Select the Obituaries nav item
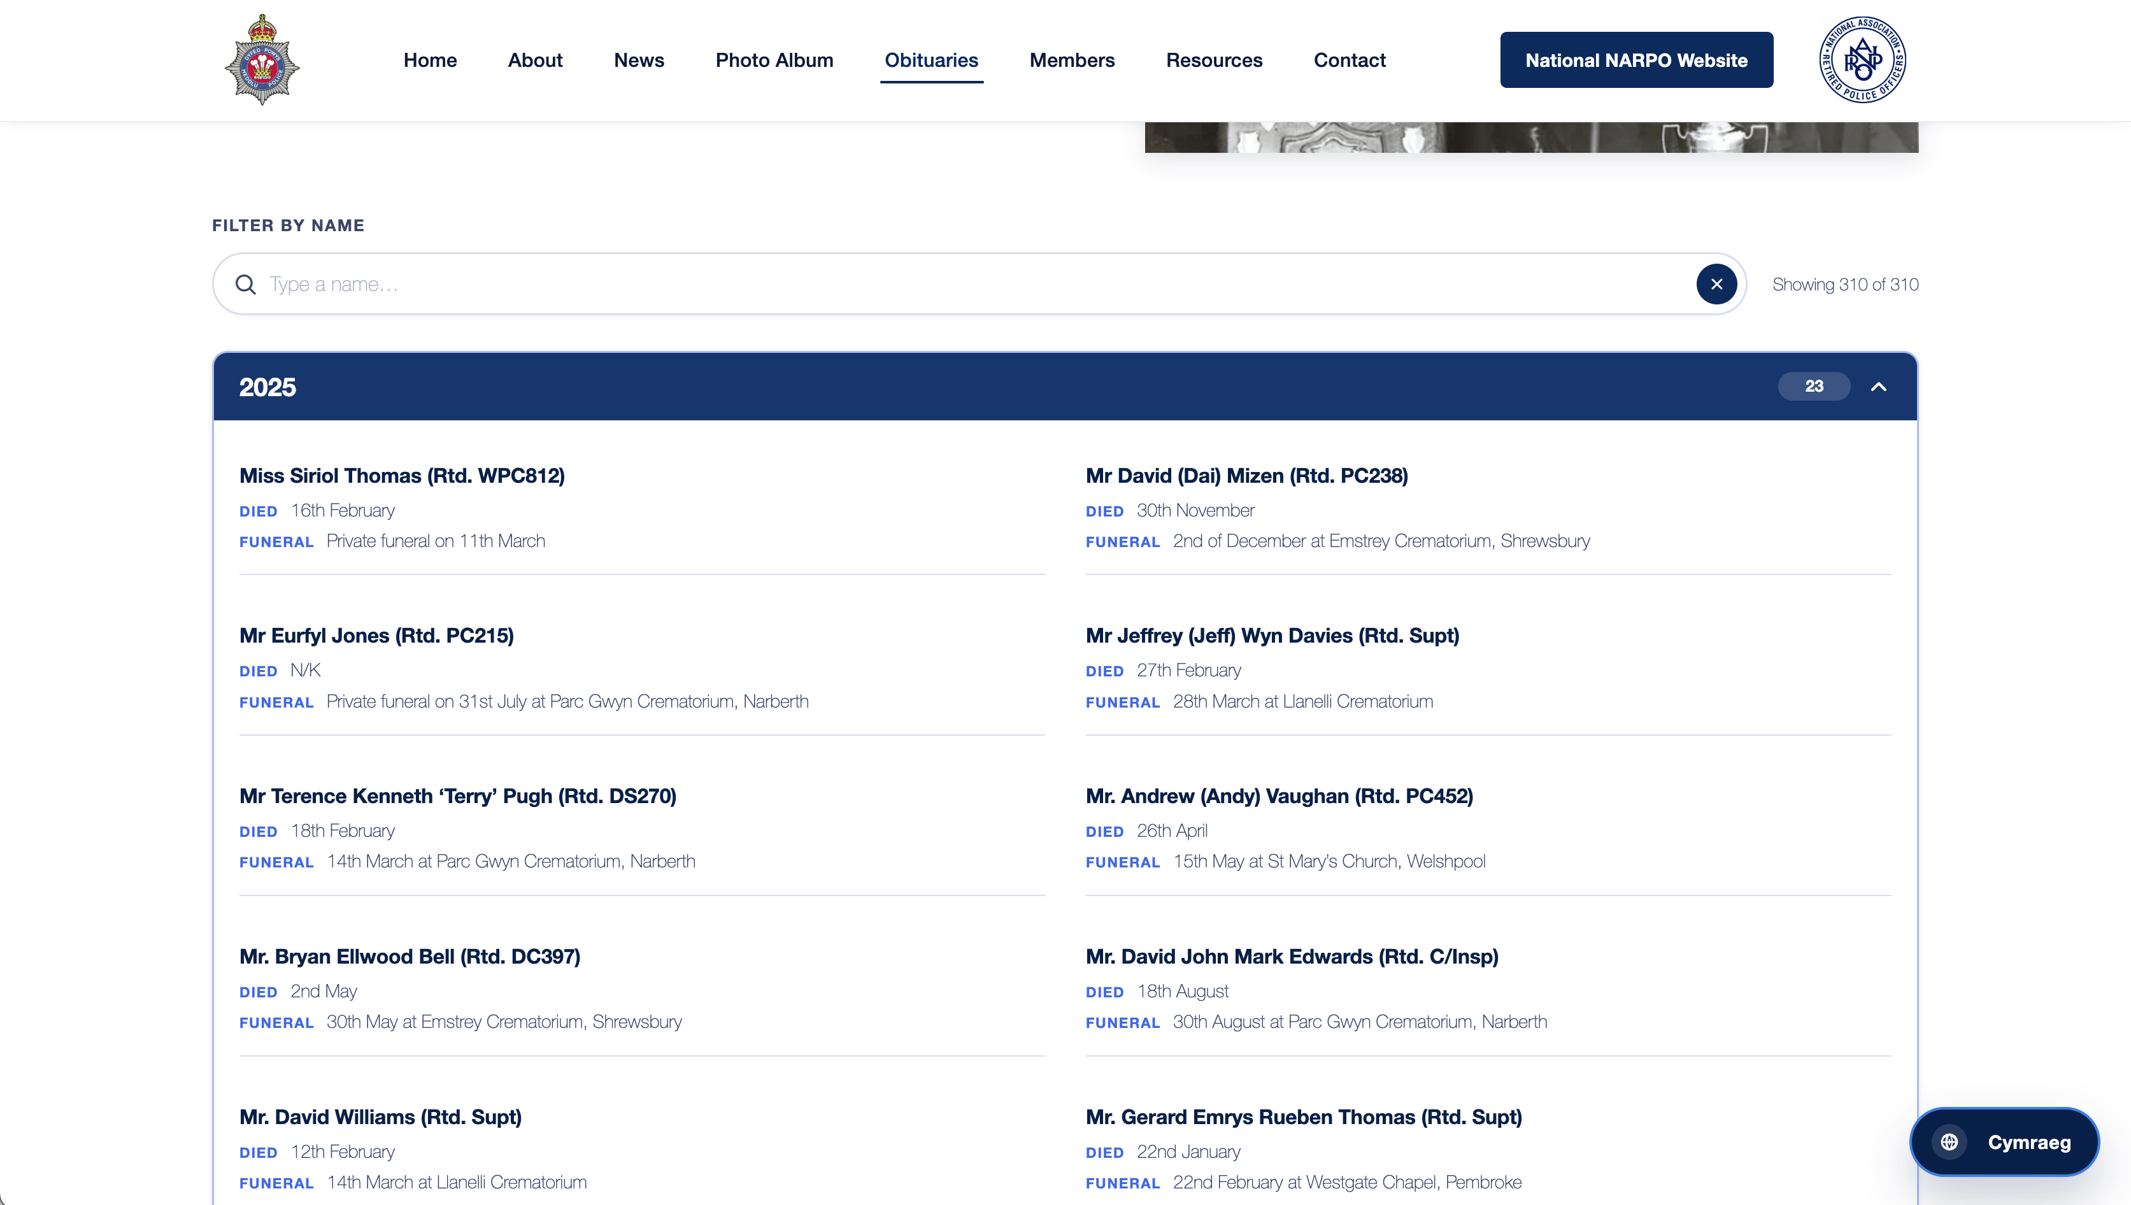This screenshot has width=2131, height=1205. (x=931, y=61)
